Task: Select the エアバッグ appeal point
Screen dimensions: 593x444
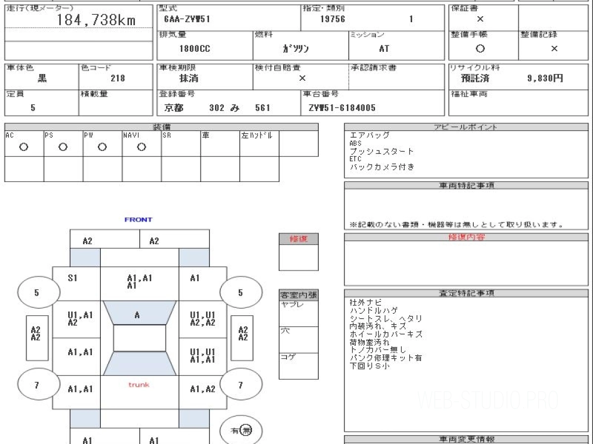Action: [x=369, y=135]
